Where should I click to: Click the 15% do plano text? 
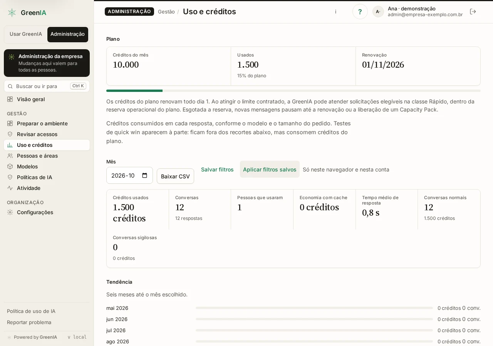pyautogui.click(x=252, y=76)
